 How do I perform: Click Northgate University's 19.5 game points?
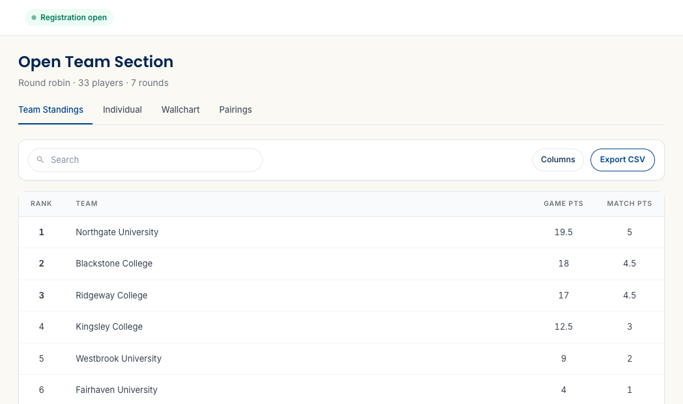click(563, 232)
